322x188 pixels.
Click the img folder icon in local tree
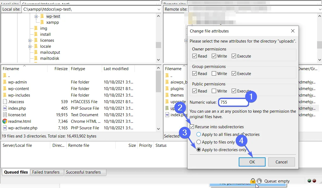click(36, 28)
